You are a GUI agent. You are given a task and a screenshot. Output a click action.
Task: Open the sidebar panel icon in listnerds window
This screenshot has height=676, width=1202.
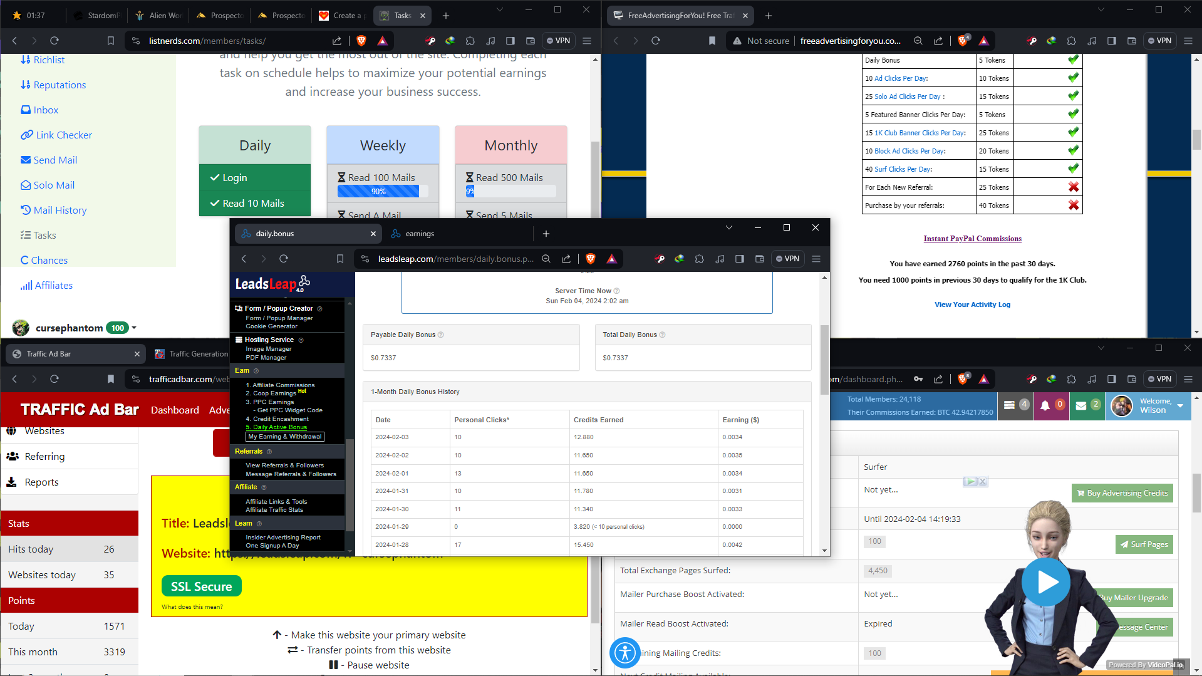[510, 41]
